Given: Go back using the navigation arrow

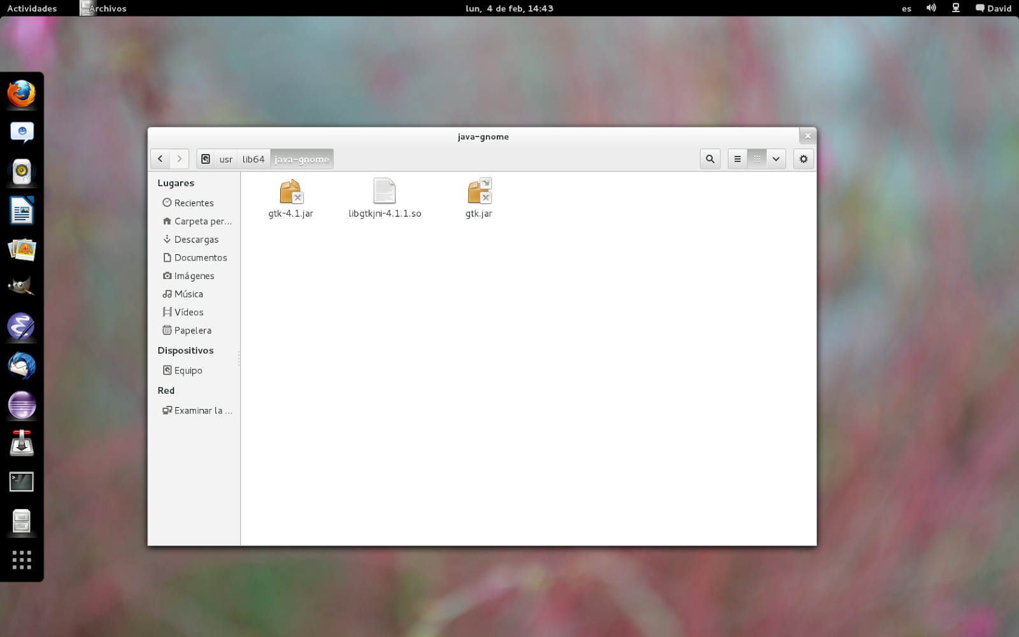Looking at the screenshot, I should click(x=160, y=159).
